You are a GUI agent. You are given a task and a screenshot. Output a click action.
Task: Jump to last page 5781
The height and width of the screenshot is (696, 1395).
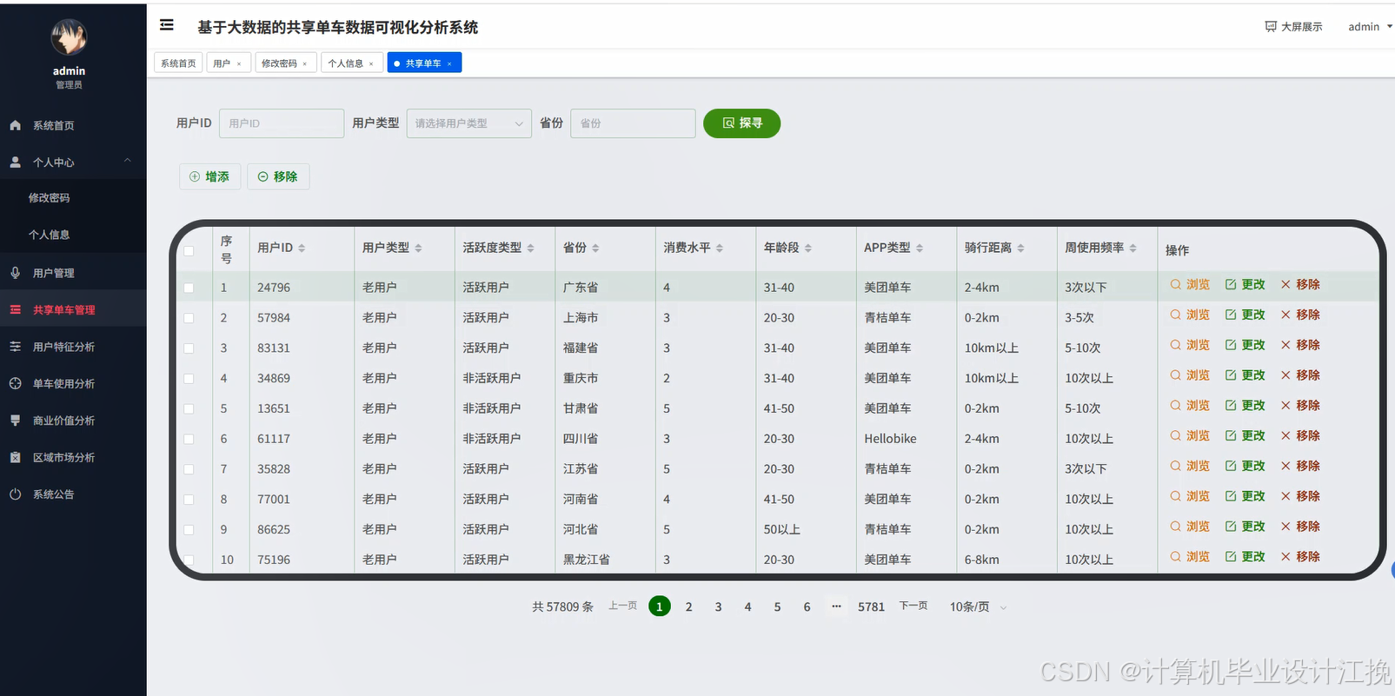pos(872,607)
